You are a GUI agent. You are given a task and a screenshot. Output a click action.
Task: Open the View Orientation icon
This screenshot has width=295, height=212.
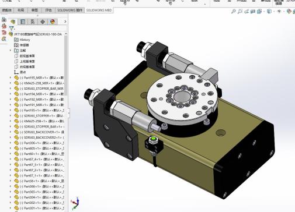click(259, 12)
